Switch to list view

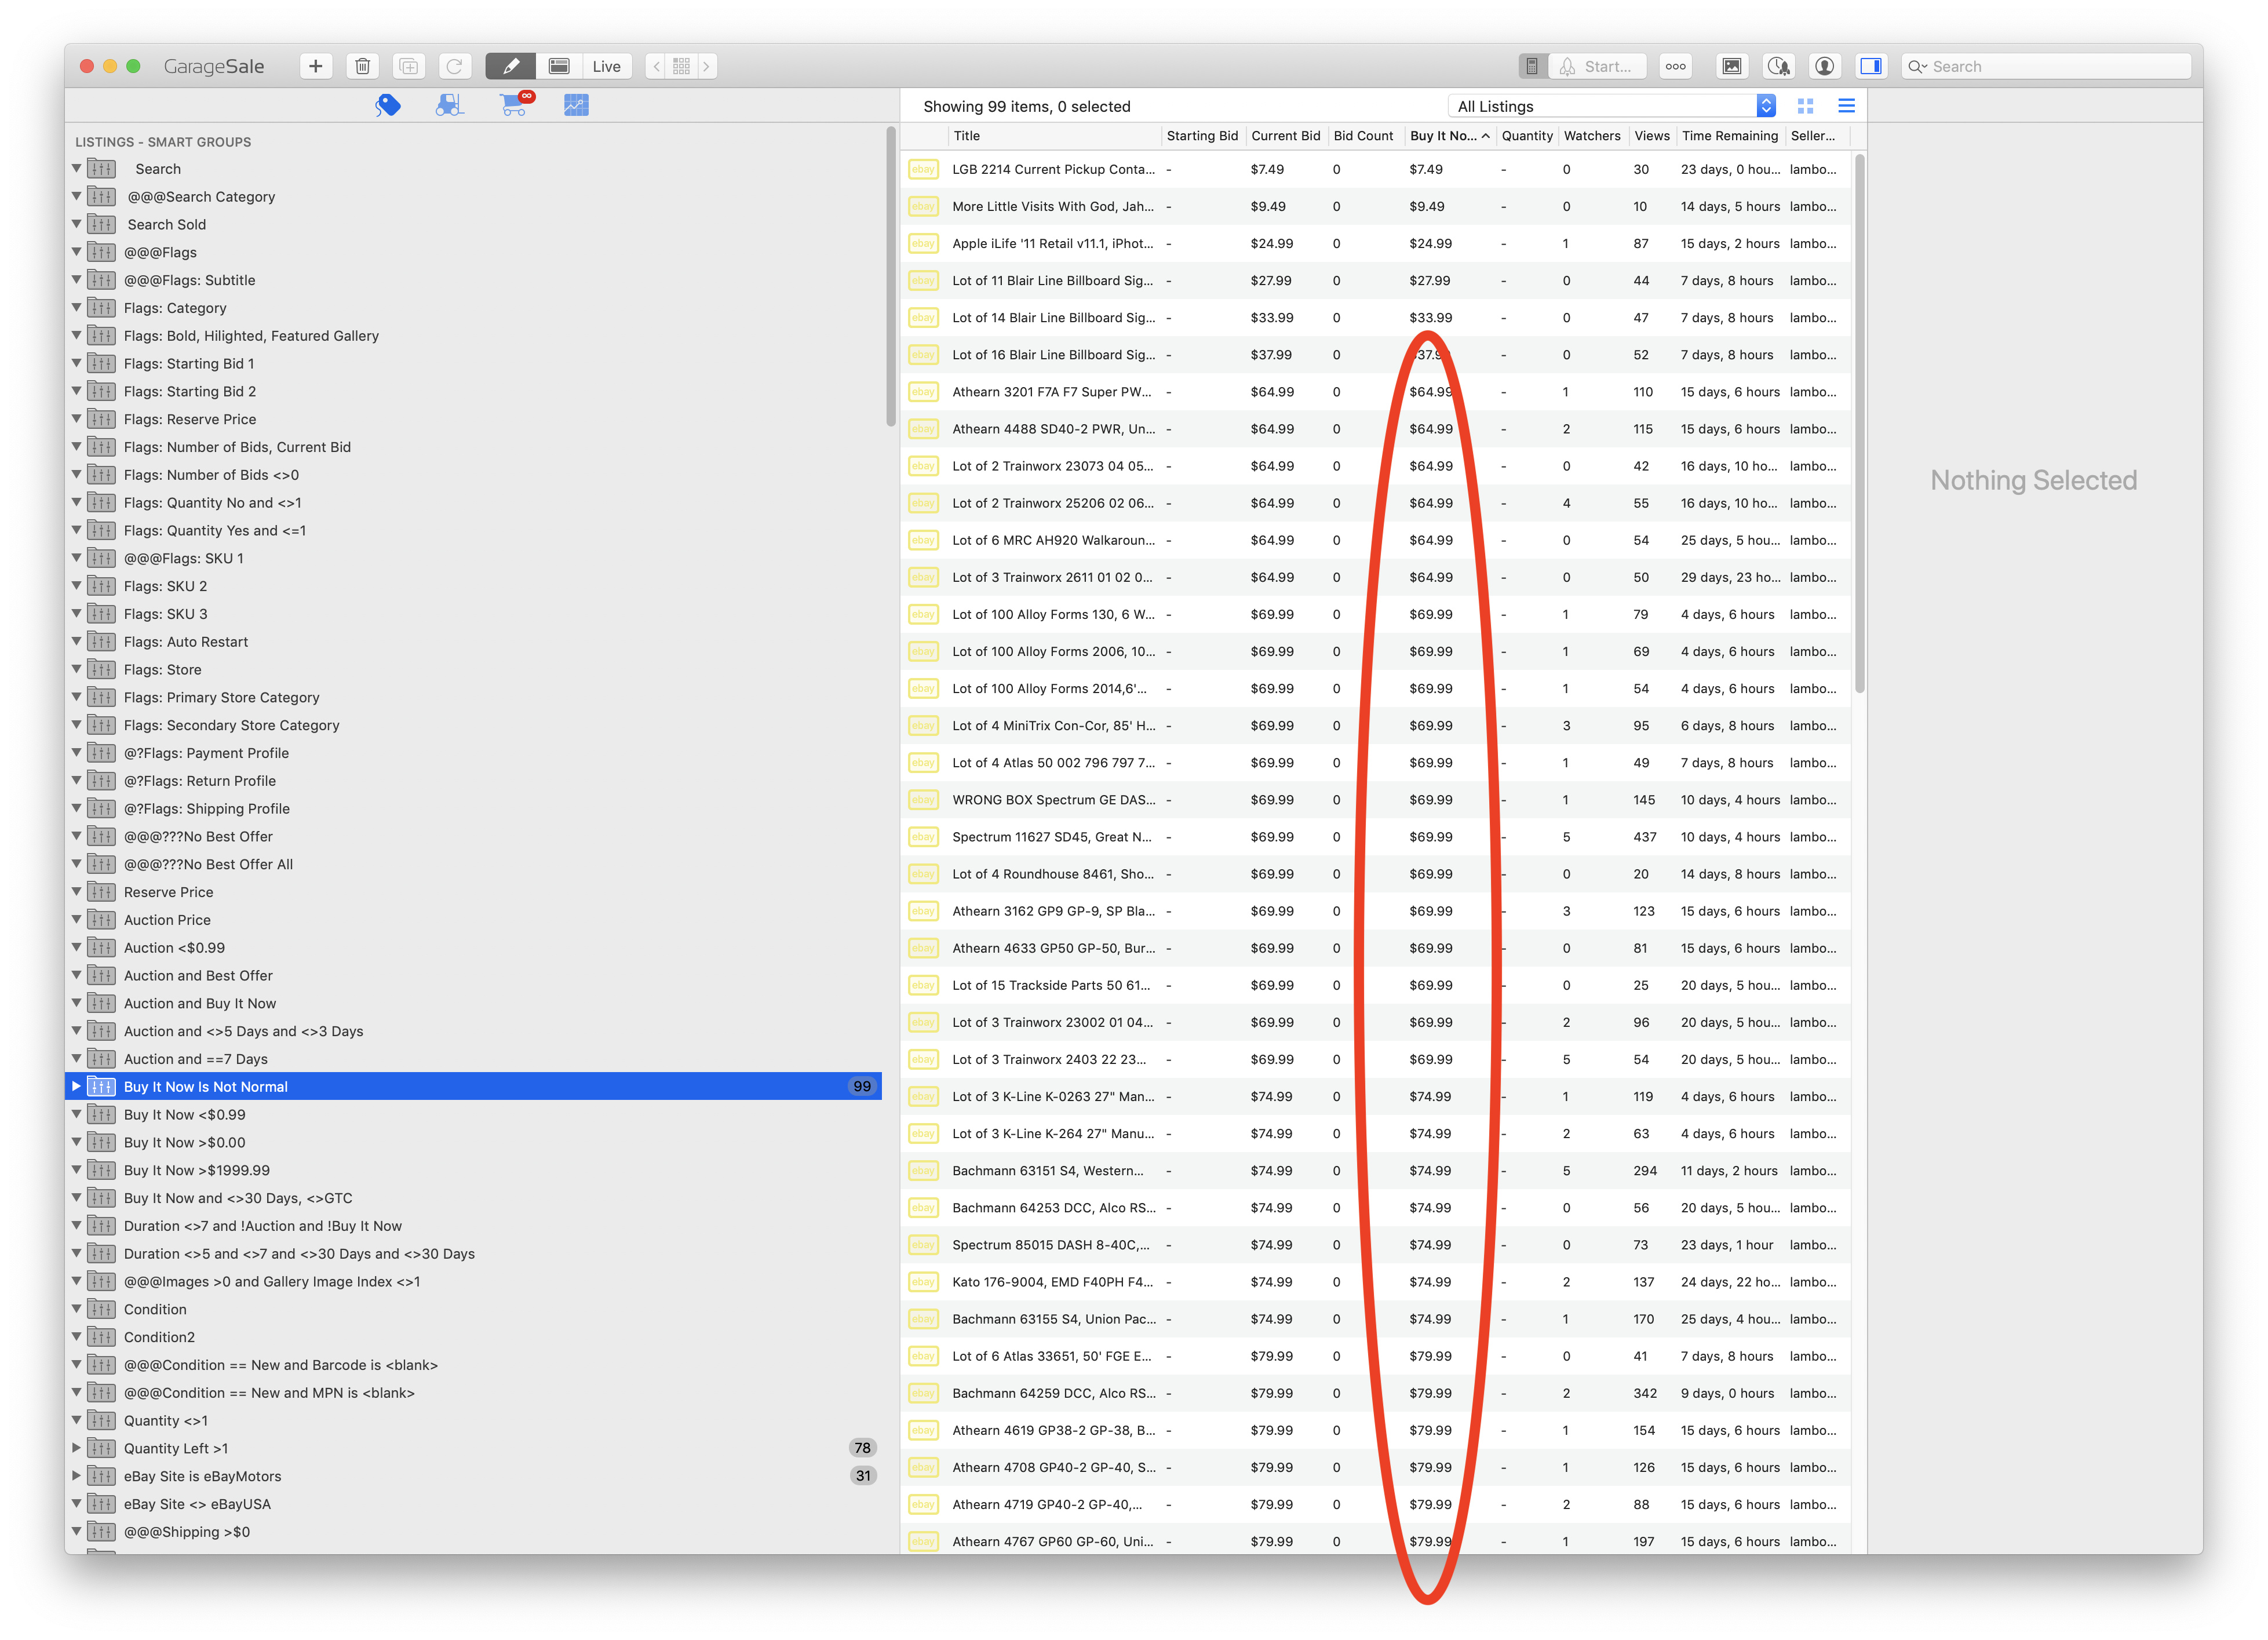coord(1846,106)
